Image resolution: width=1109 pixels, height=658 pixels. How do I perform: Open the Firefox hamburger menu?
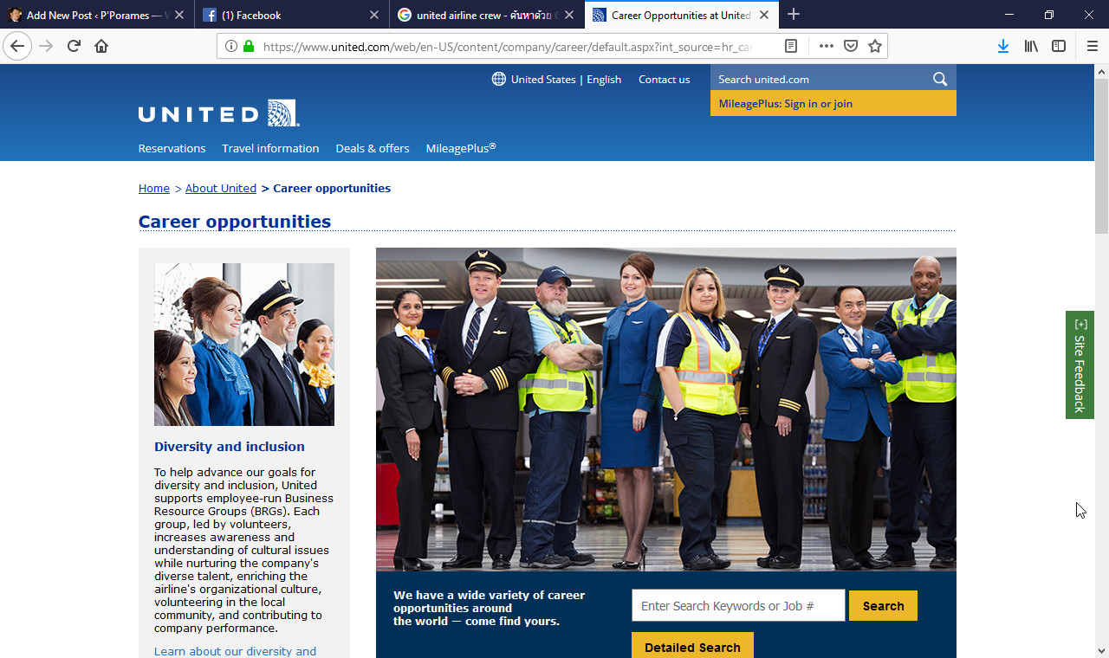[x=1093, y=46]
